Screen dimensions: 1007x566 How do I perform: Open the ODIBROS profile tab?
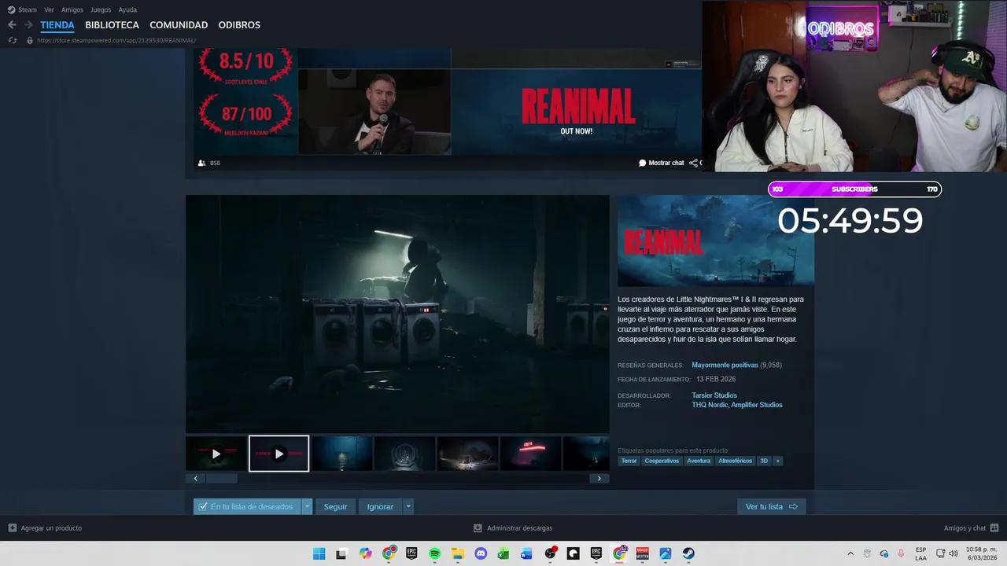click(x=239, y=25)
